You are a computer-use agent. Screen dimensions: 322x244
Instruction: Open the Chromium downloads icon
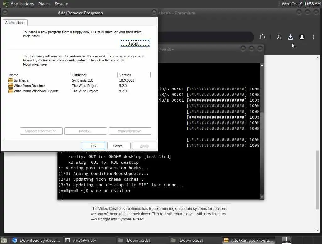pos(290,37)
